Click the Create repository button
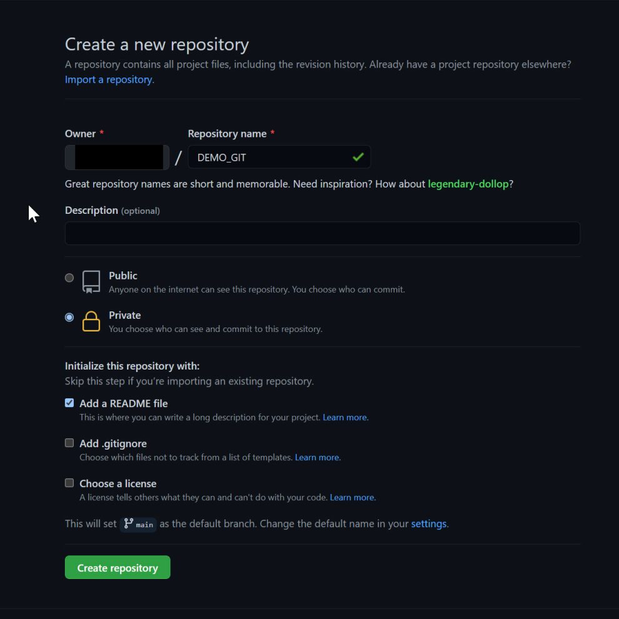 click(x=118, y=567)
